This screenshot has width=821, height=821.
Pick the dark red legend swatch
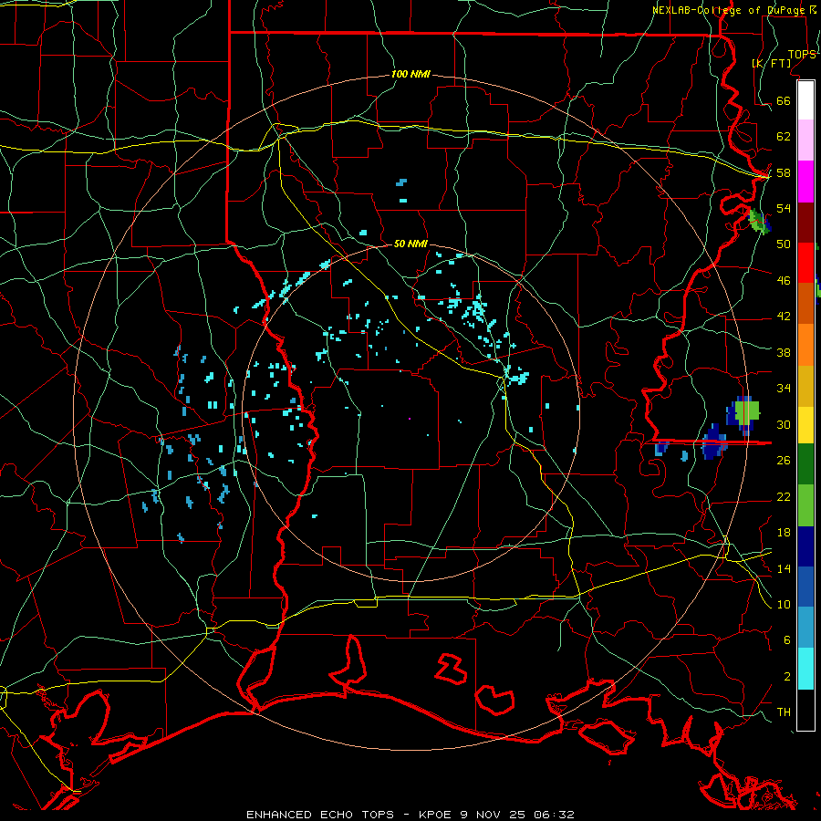click(805, 222)
